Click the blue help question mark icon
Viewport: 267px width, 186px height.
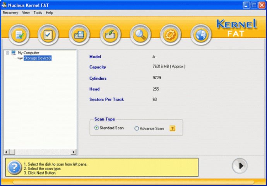coord(14,167)
